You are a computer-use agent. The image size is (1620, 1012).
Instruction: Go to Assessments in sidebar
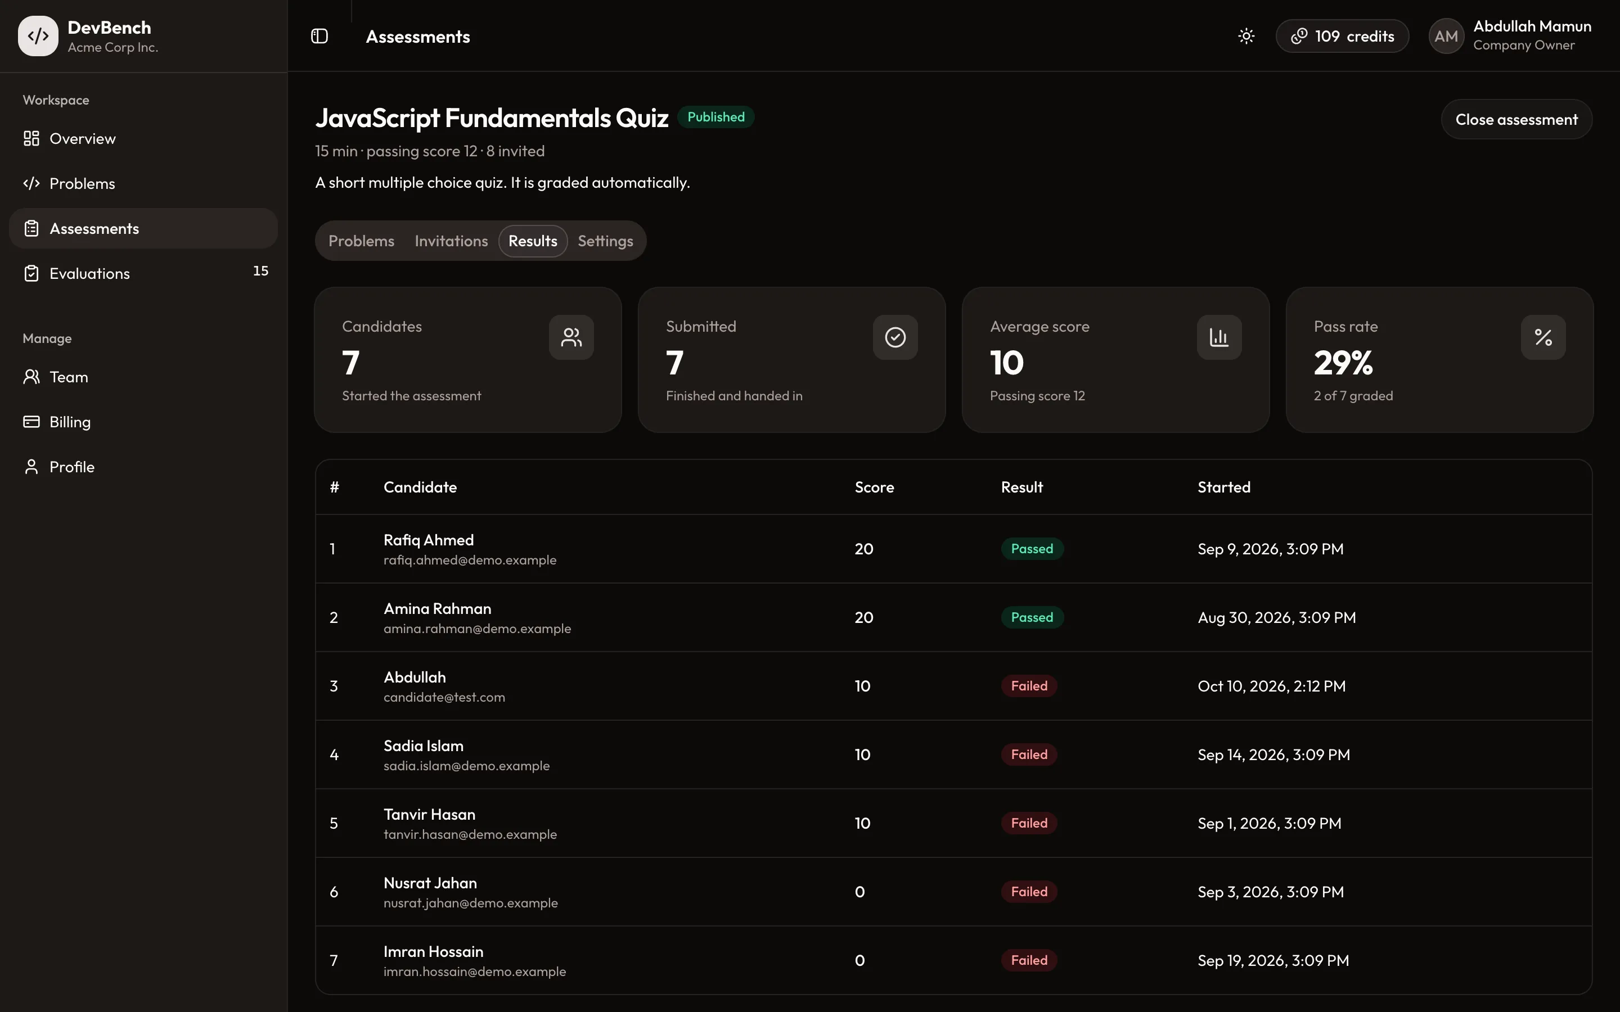(x=143, y=228)
